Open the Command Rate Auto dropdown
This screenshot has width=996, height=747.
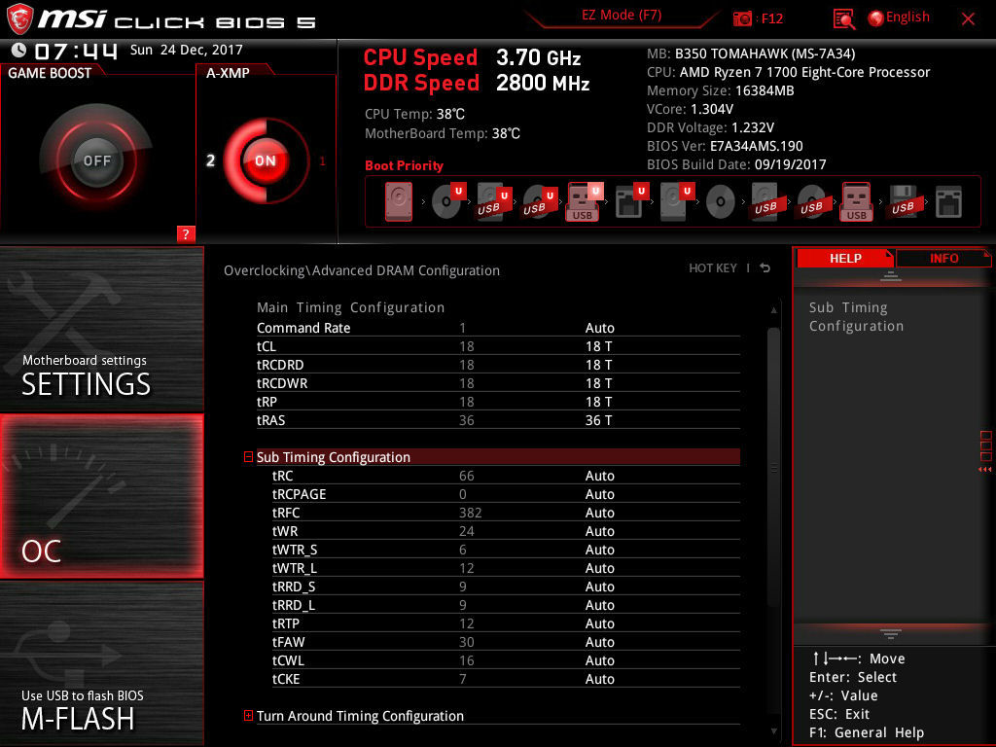(x=599, y=328)
